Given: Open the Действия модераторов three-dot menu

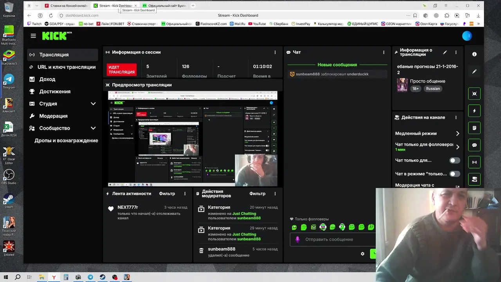Looking at the screenshot, I should point(275,193).
